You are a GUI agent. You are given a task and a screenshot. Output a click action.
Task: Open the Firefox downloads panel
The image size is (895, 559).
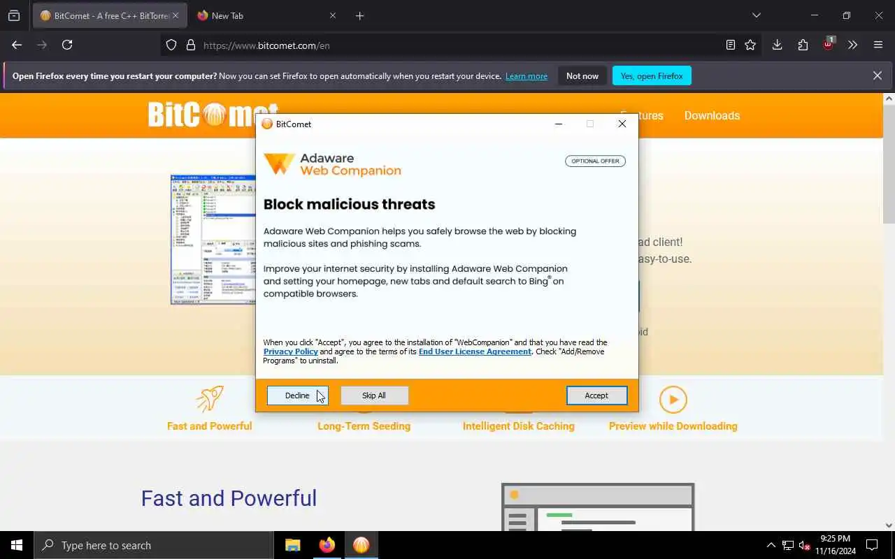tap(777, 45)
